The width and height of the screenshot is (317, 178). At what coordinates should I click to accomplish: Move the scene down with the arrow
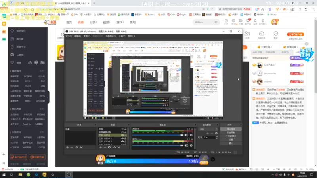pos(81,147)
